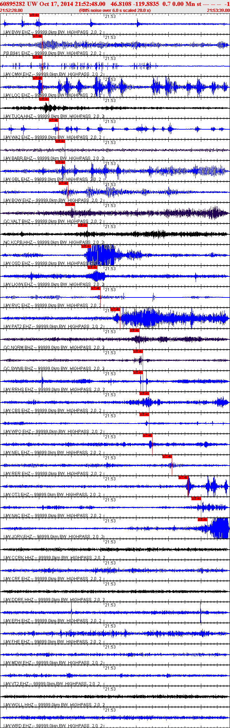Click the red pick flag on VALT trace
Image resolution: width=230 pixels, height=728 pixels.
(70, 204)
